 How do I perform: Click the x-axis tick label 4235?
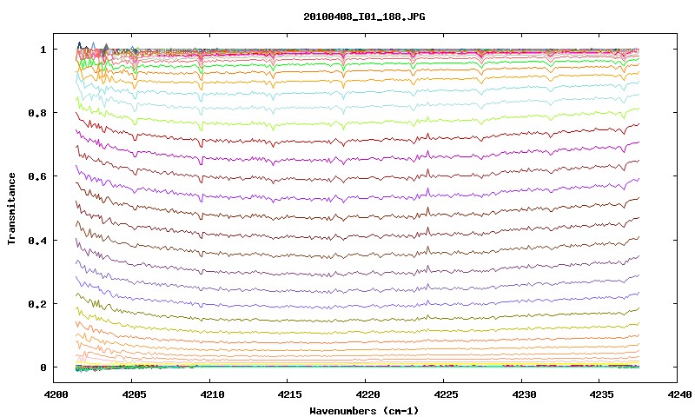pos(601,394)
